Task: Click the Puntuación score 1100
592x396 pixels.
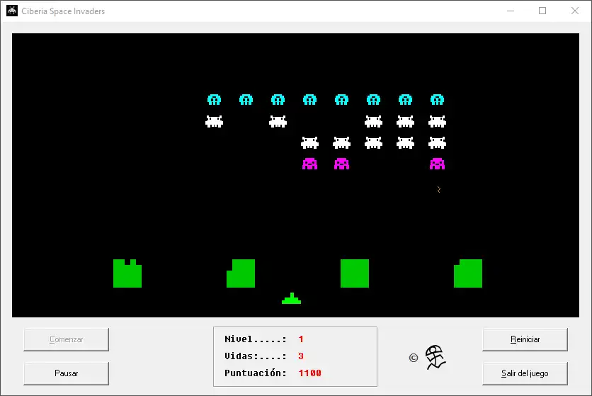Action: pos(309,373)
